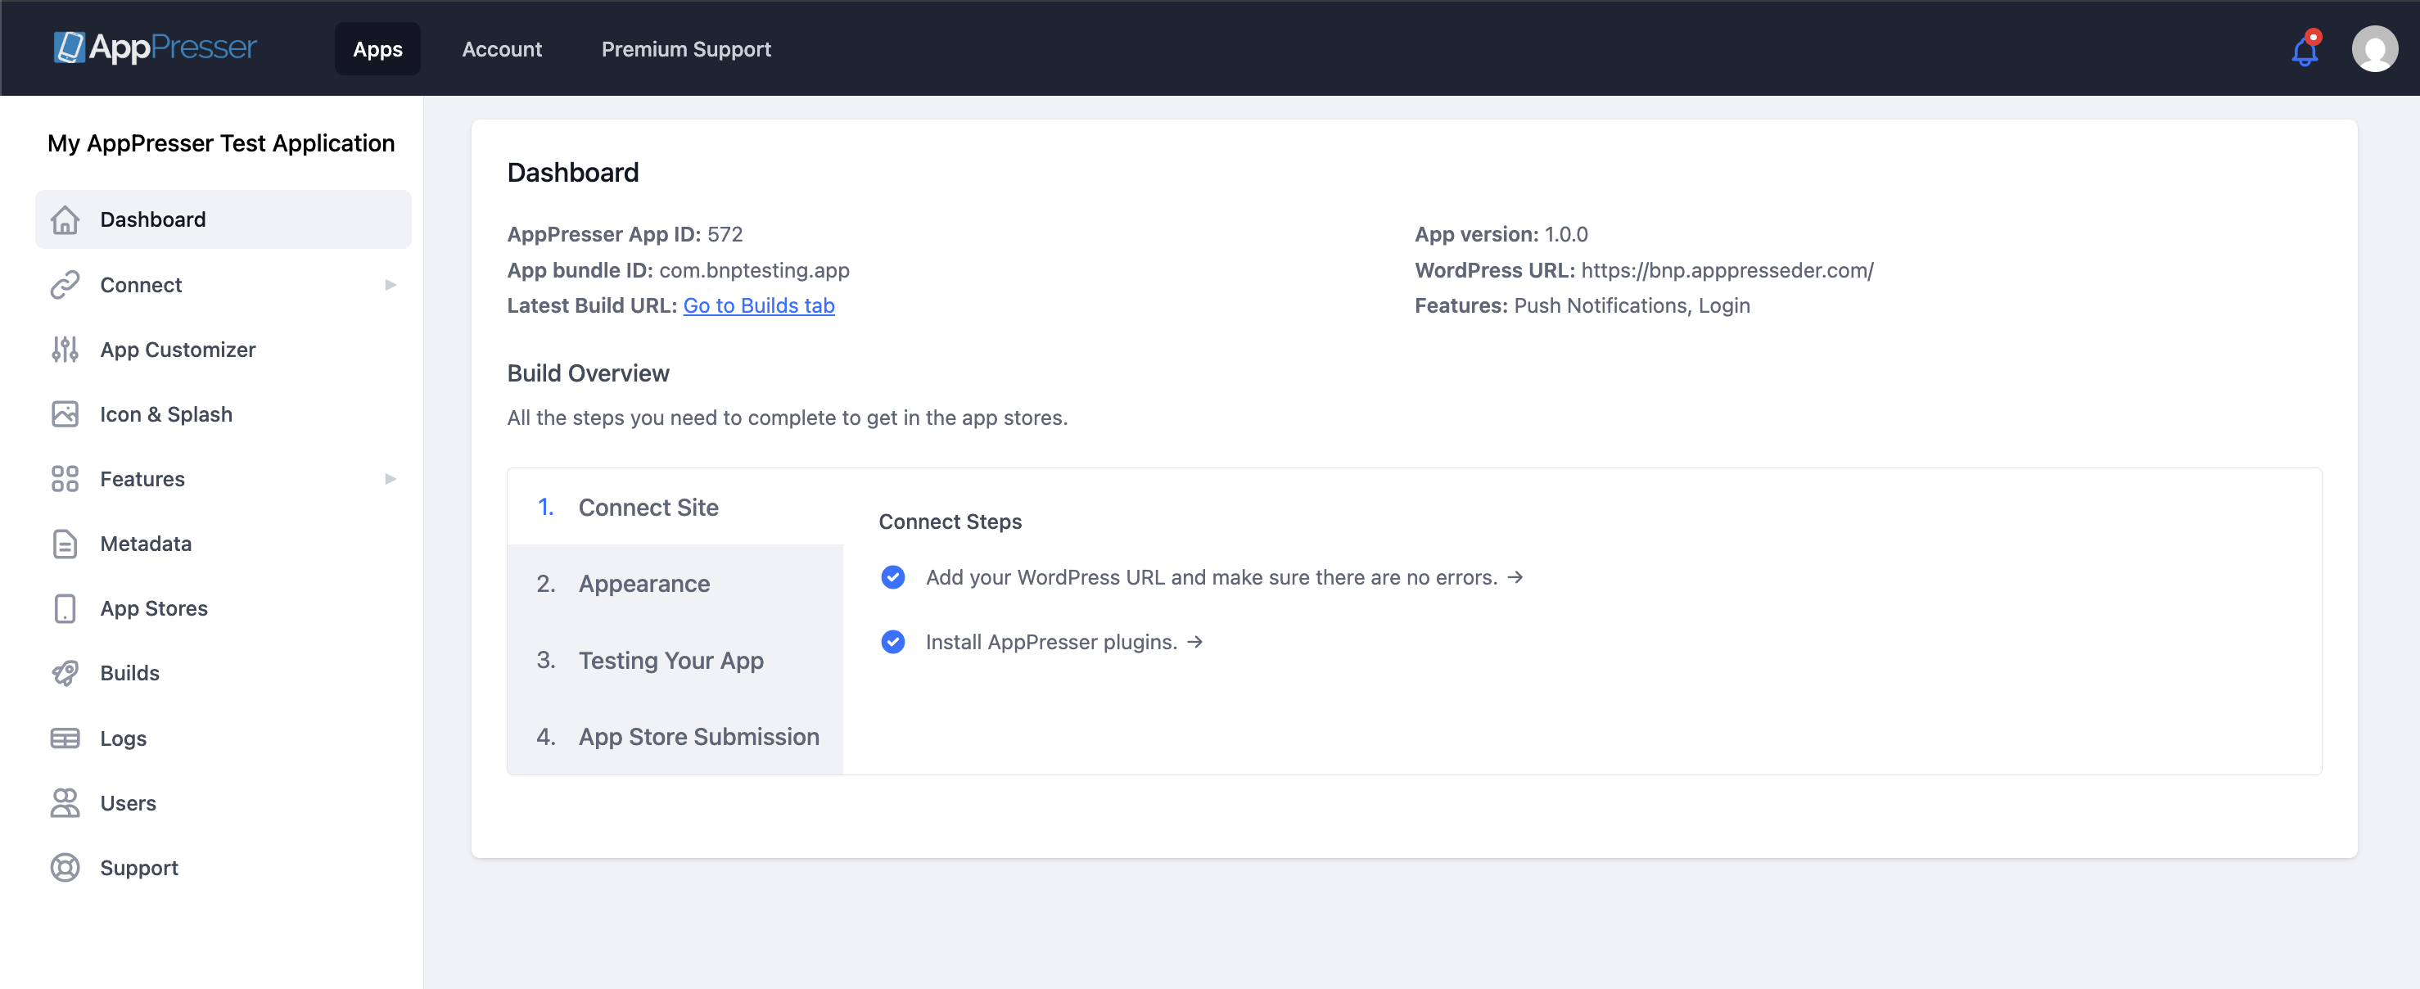Image resolution: width=2420 pixels, height=989 pixels.
Task: Click the Metadata document icon
Action: tap(65, 544)
